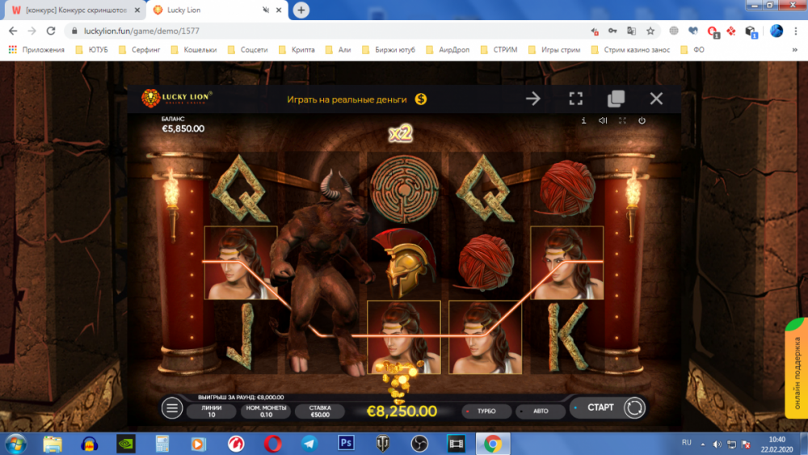Screen dimensions: 808x455
Task: Click the right arrow in the Lucky Lion header
Action: point(533,99)
